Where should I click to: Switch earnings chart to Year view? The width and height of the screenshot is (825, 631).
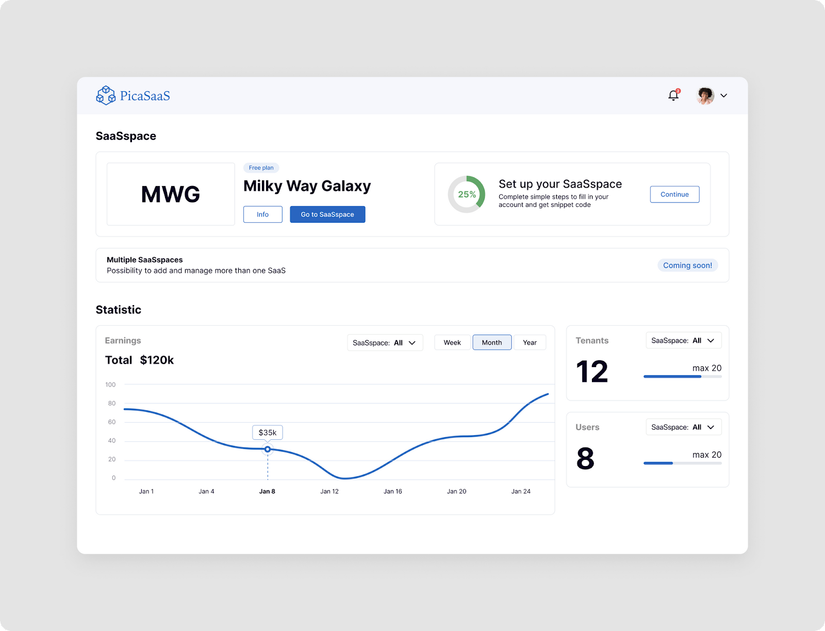pos(530,342)
